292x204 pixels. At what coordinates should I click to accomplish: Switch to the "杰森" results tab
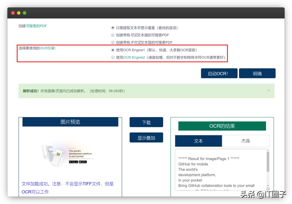(x=245, y=141)
